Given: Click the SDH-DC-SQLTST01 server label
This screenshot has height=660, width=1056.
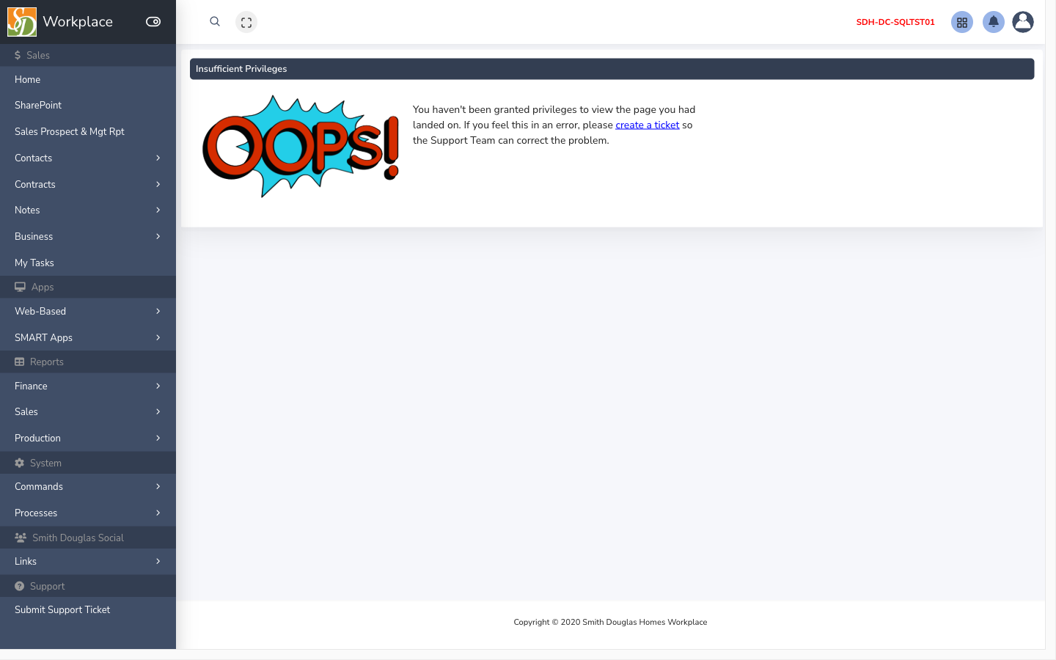Looking at the screenshot, I should tap(895, 22).
